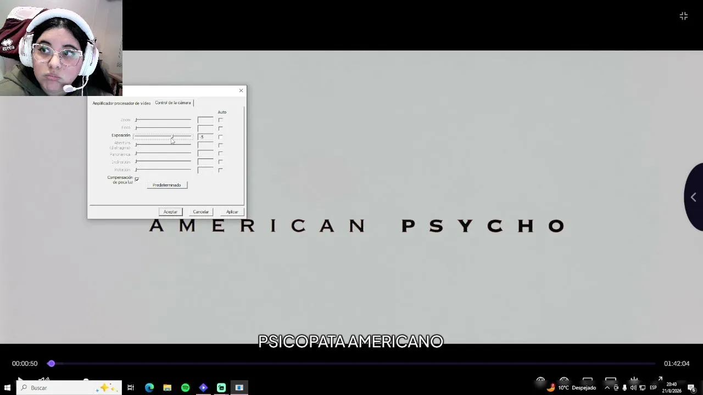The height and width of the screenshot is (395, 703).
Task: Click the ESP input language indicator
Action: [653, 388]
